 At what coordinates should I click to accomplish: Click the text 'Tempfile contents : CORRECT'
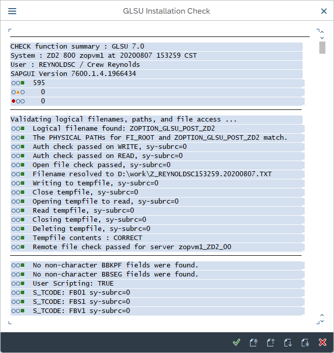tap(88, 238)
